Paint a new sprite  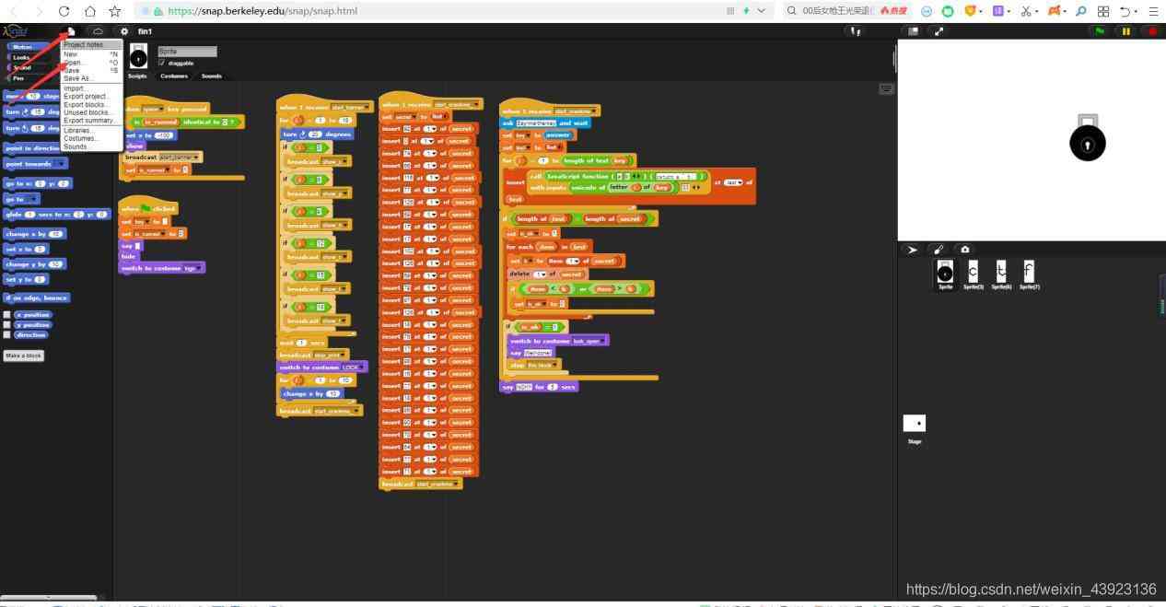(x=939, y=250)
